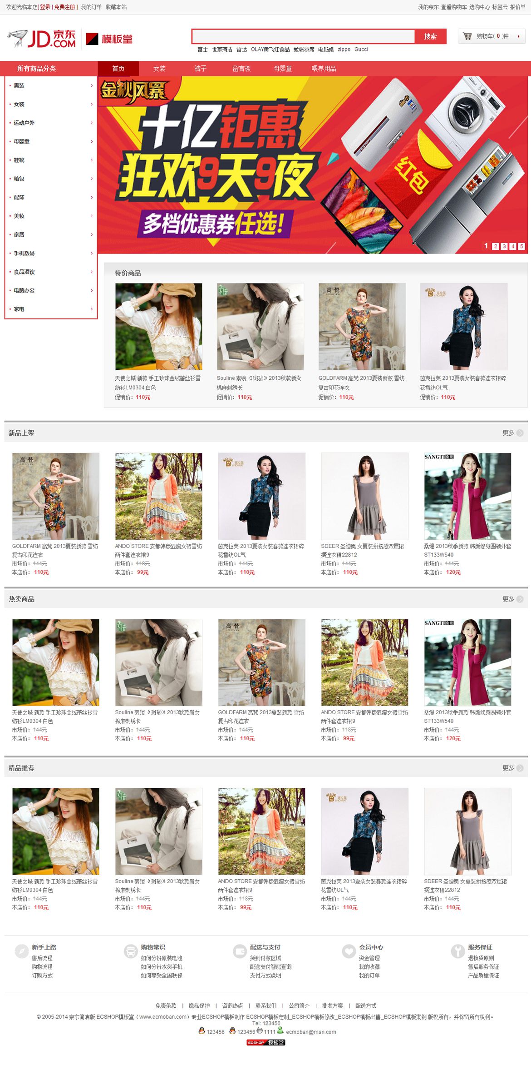Click the 会员中心 heart icon
531x1065 pixels.
click(349, 951)
